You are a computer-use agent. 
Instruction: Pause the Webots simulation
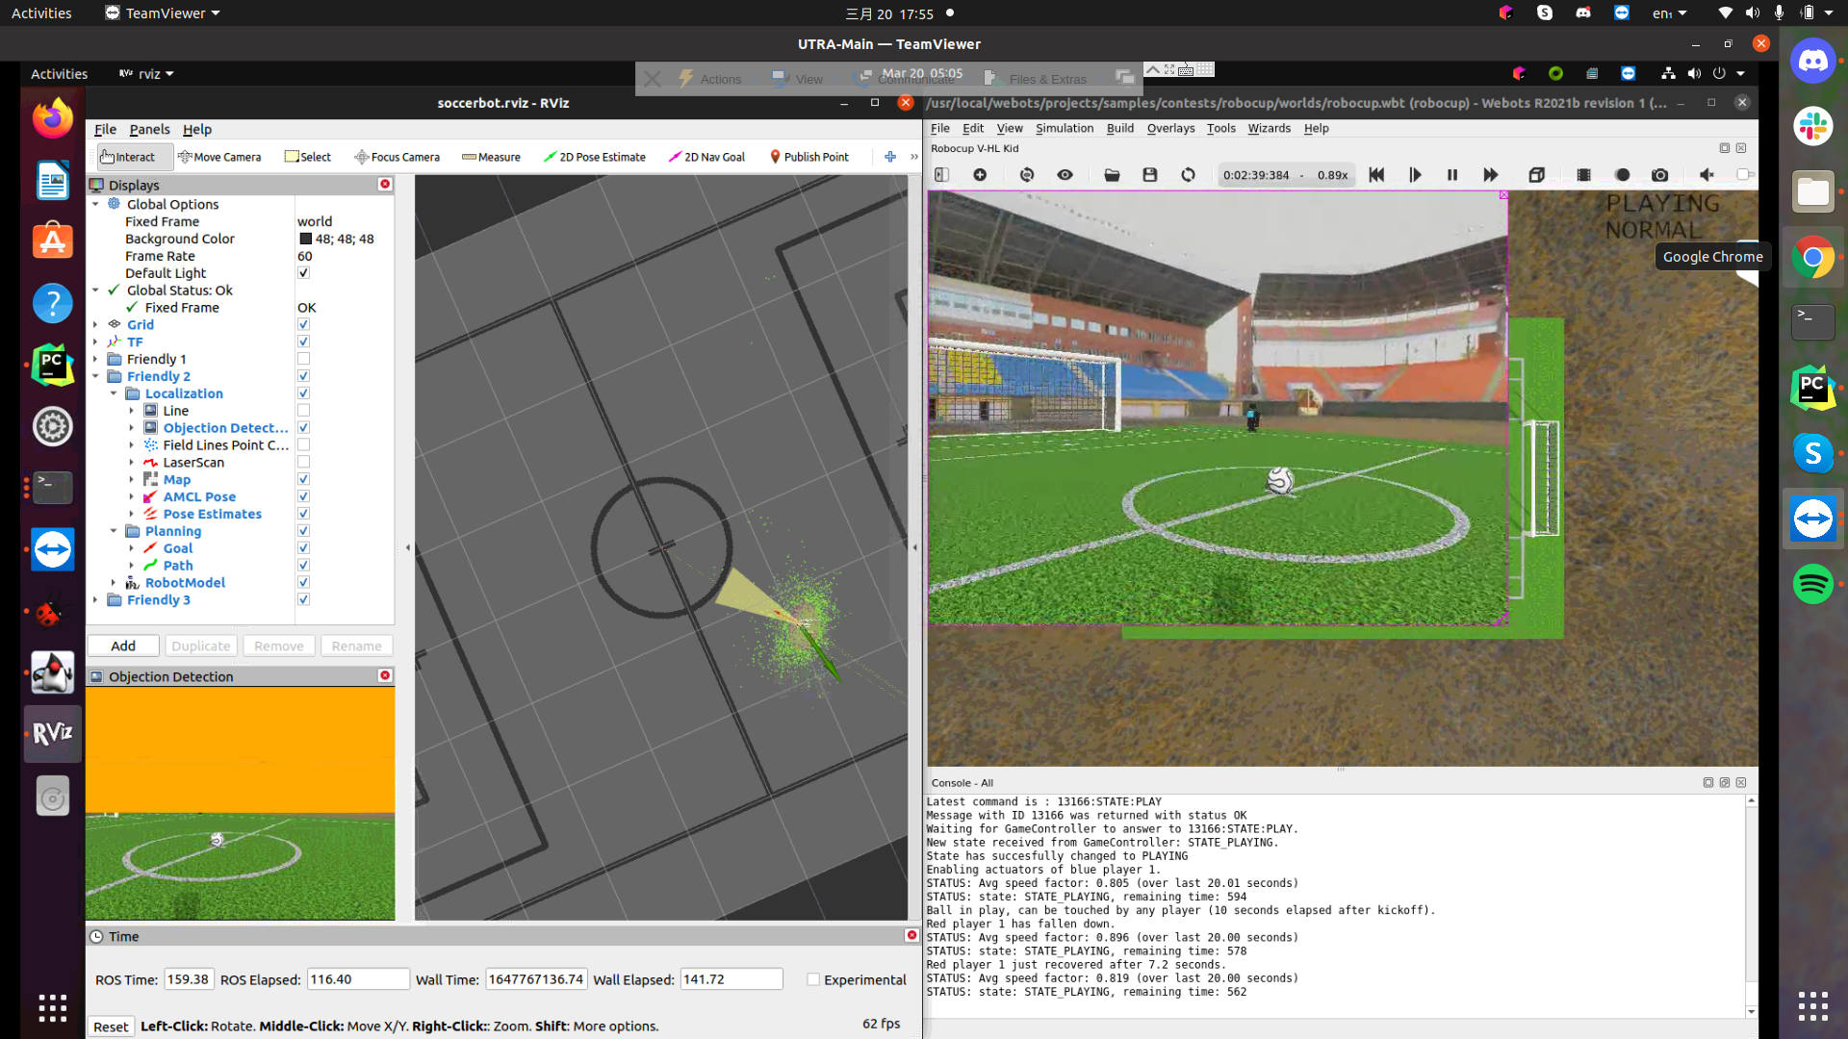[1452, 175]
